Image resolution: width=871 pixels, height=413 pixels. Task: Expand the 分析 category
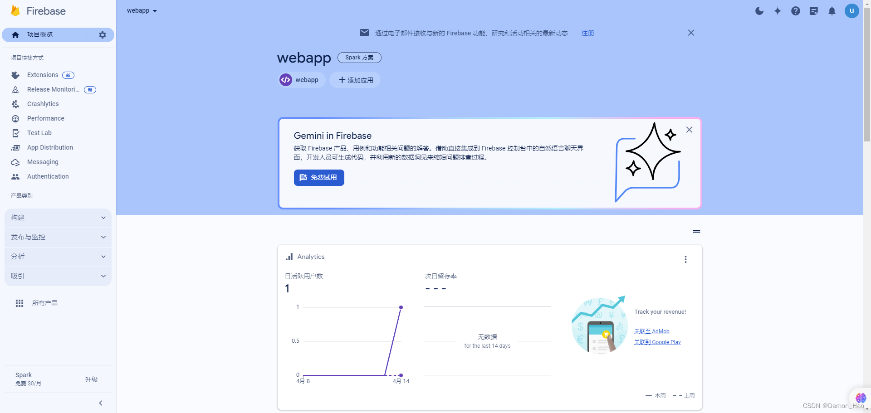[58, 257]
